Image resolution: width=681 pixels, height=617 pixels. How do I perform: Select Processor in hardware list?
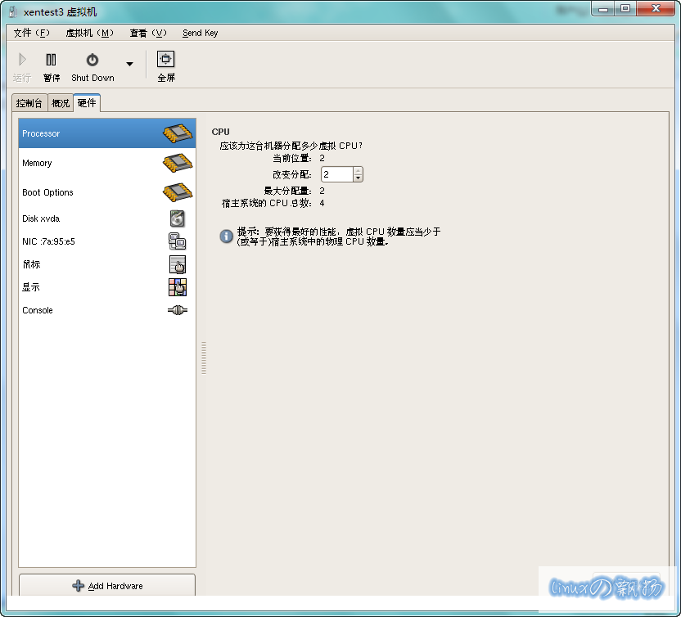click(106, 133)
